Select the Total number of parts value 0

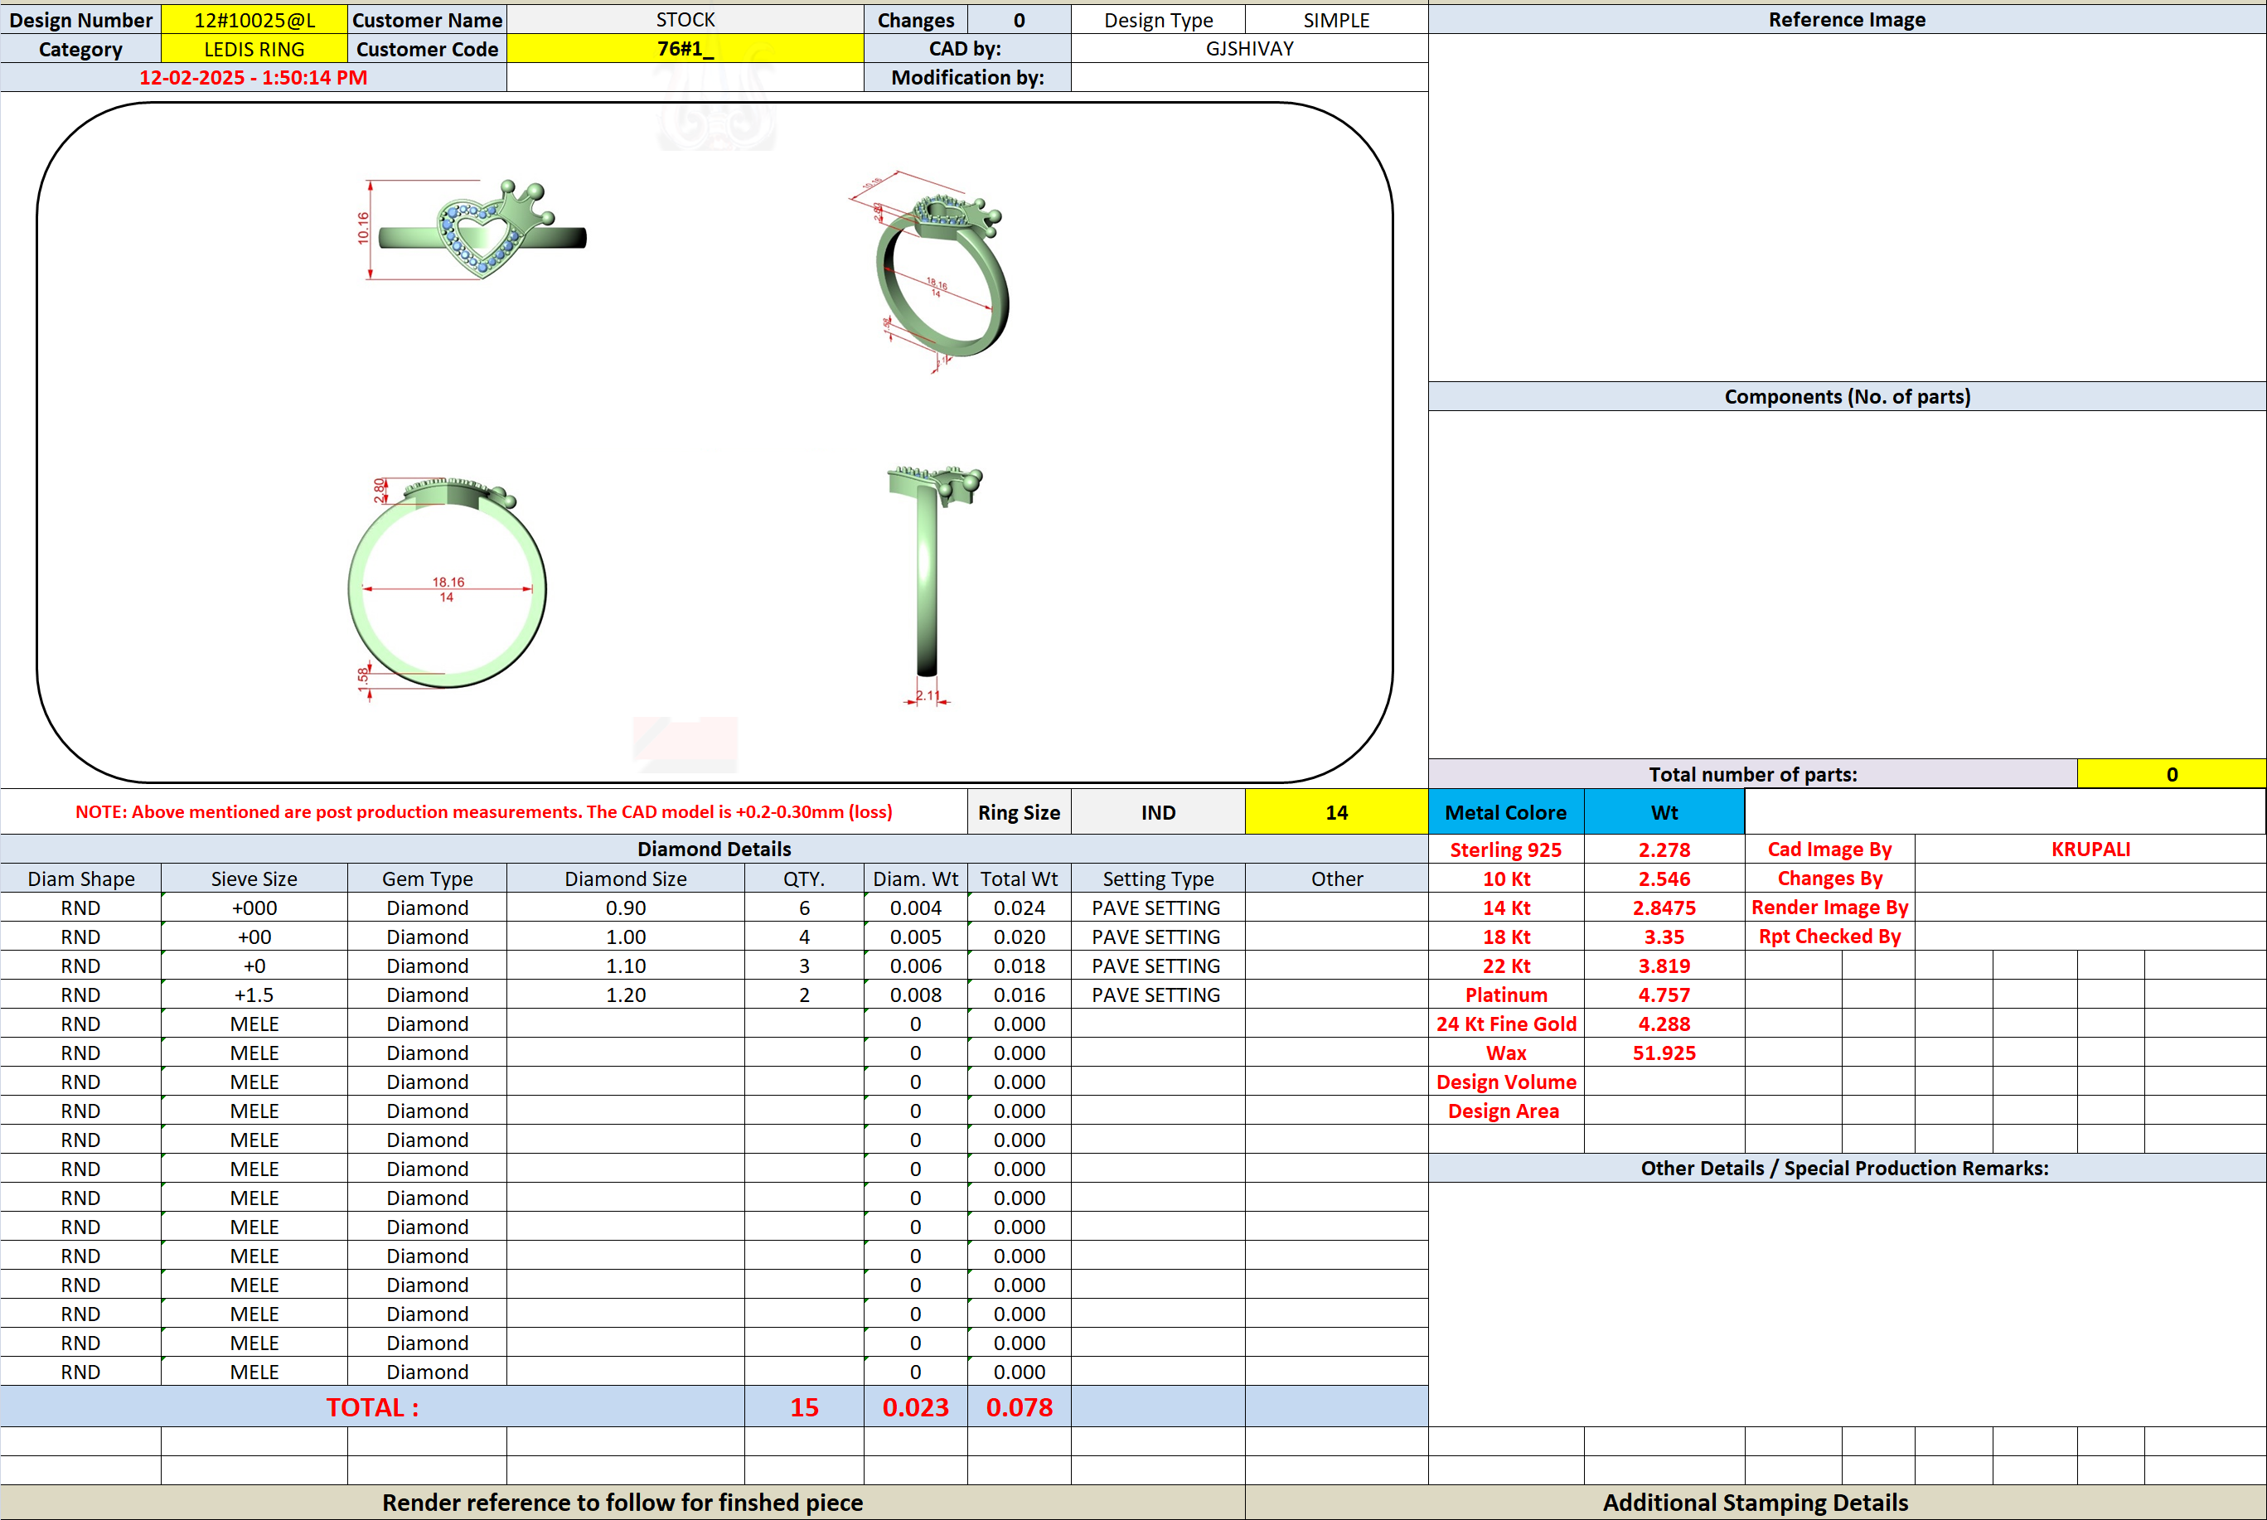point(2171,773)
